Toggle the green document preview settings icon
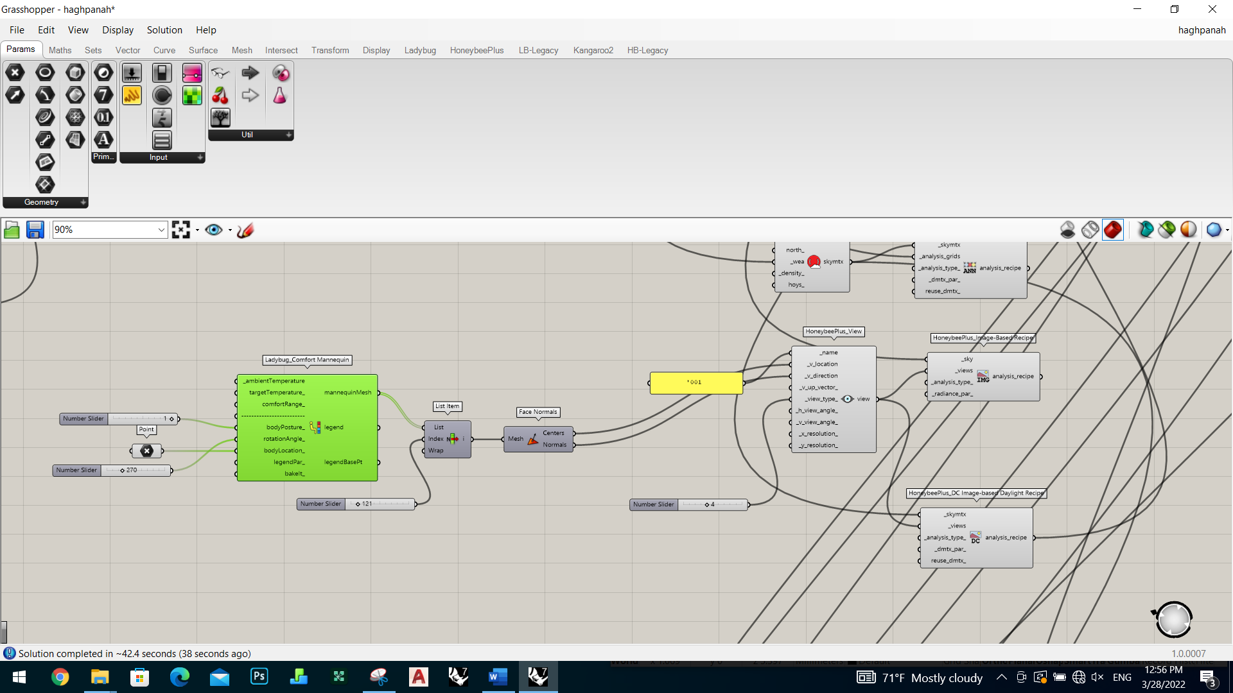 click(x=1167, y=230)
